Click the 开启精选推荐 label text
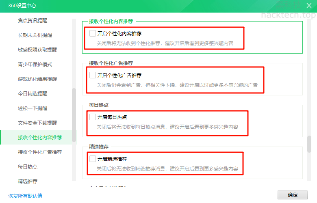317x203 pixels. click(x=112, y=159)
